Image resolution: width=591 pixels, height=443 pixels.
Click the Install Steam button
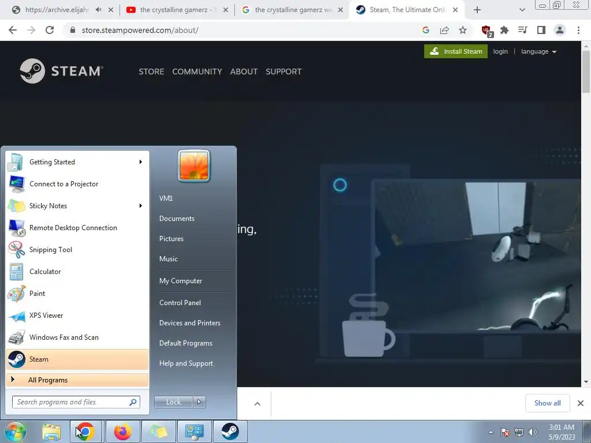pos(456,51)
